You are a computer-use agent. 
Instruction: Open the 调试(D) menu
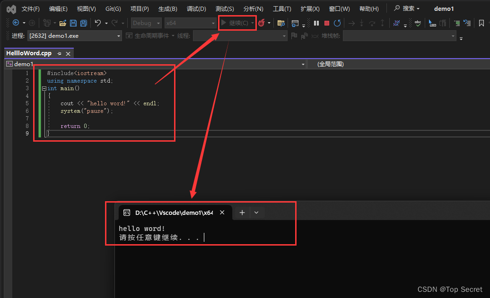tap(196, 9)
